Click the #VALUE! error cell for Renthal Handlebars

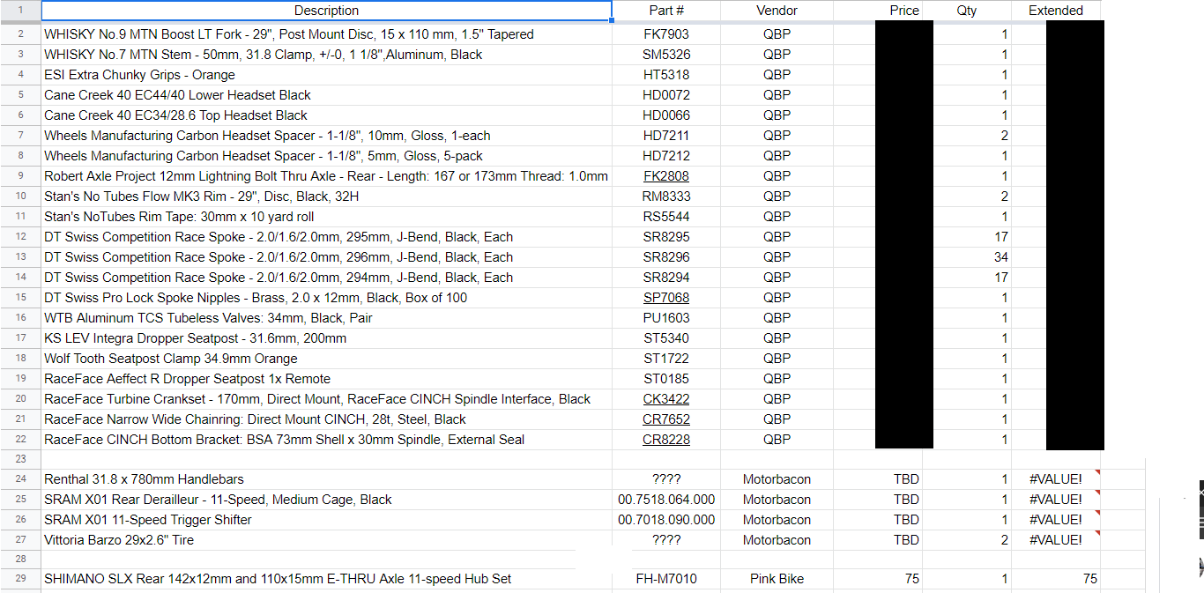click(1055, 479)
